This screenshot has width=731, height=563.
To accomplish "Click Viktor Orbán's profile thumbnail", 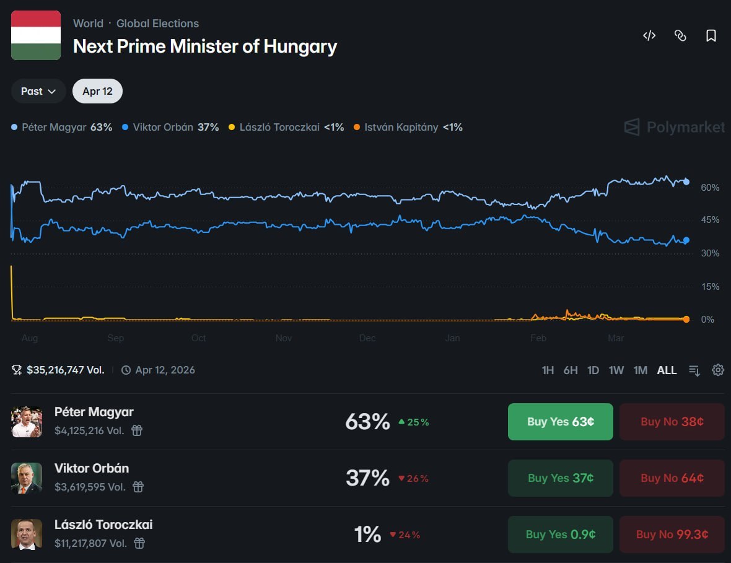I will click(x=27, y=478).
